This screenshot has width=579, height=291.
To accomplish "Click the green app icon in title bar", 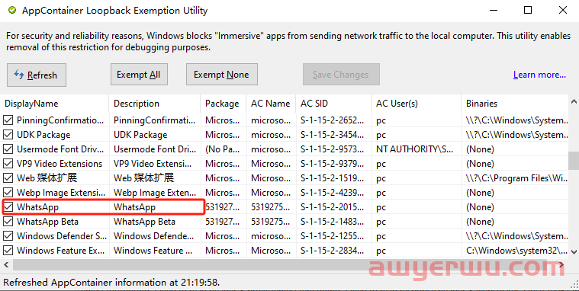I will [x=12, y=11].
